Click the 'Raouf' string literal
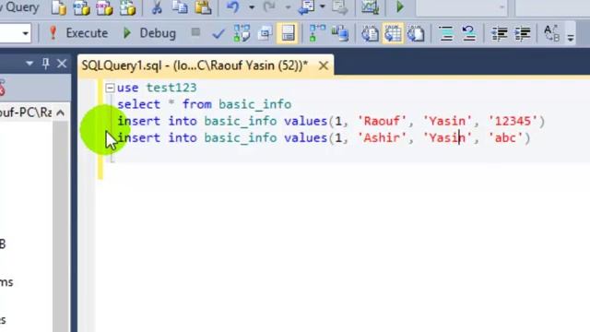 pyautogui.click(x=382, y=121)
